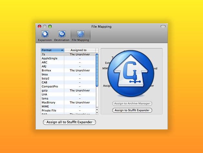This screenshot has width=203, height=153.
Task: Select the btoa format row
Action: coord(68,74)
